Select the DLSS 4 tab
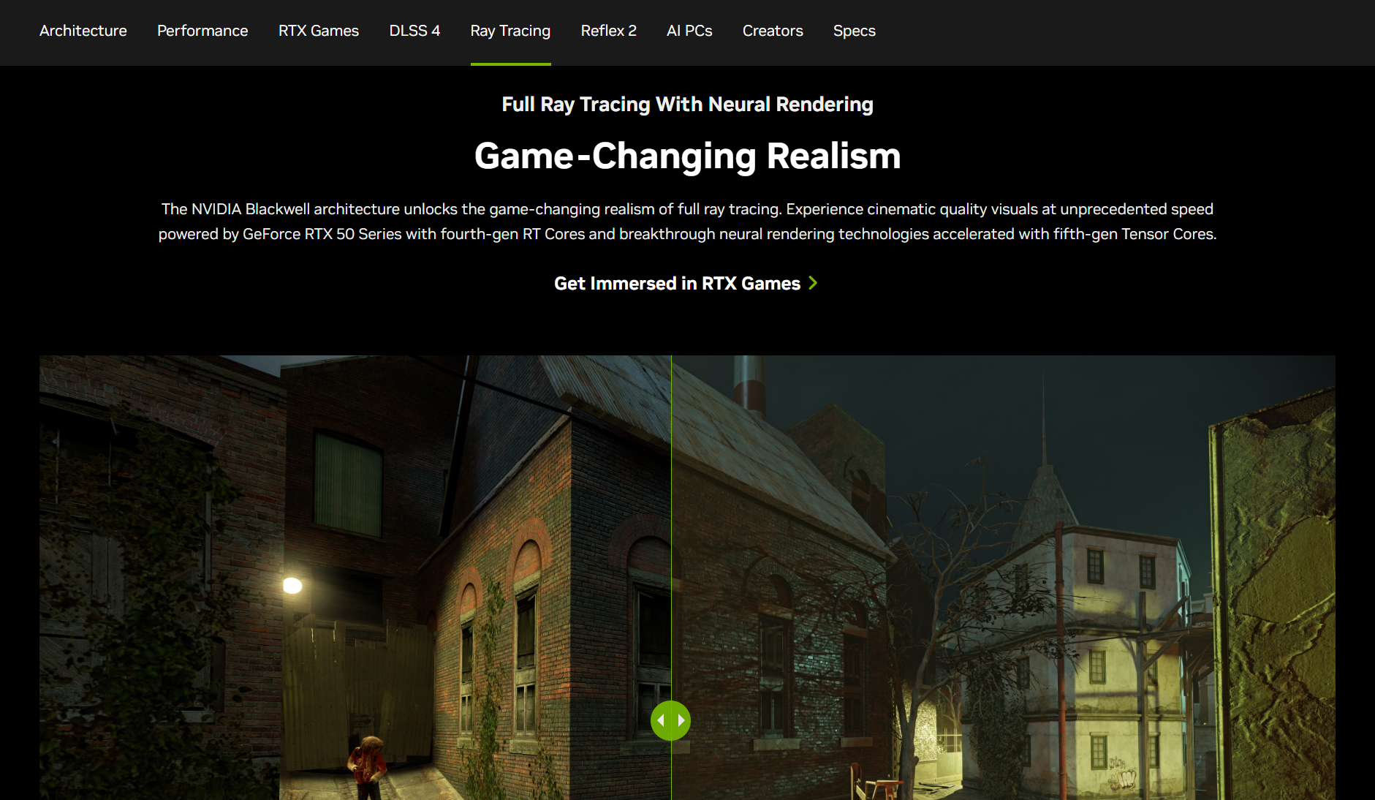Viewport: 1375px width, 800px height. (414, 31)
